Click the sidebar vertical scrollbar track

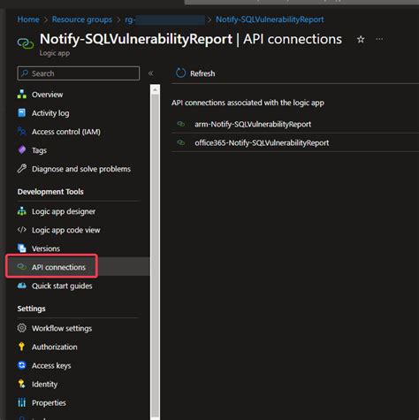click(x=155, y=256)
